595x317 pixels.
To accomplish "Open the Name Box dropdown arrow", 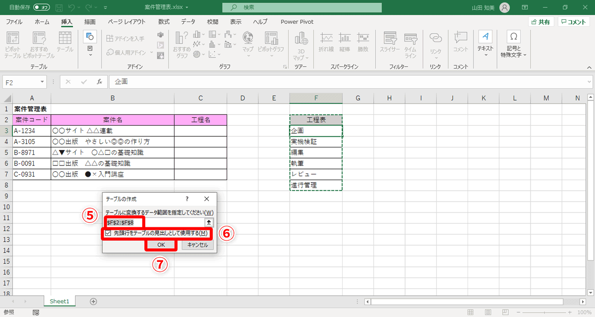I will pyautogui.click(x=43, y=82).
